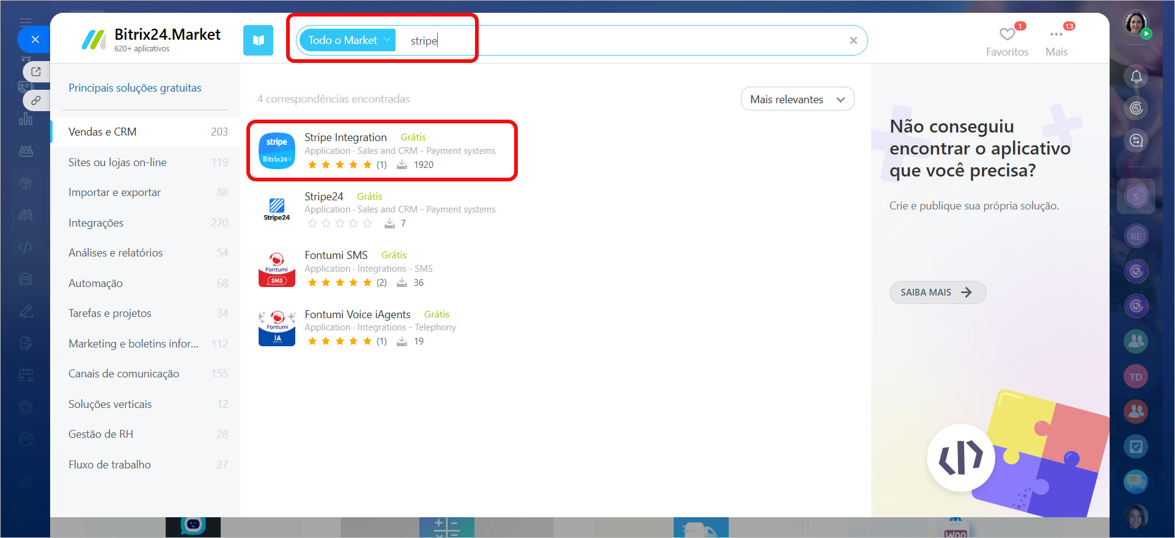Click the notifications bell icon
Viewport: 1175px width, 538px height.
[x=1136, y=77]
